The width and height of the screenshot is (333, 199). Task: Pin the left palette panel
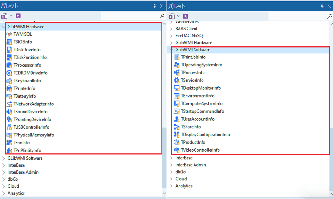tap(154, 6)
